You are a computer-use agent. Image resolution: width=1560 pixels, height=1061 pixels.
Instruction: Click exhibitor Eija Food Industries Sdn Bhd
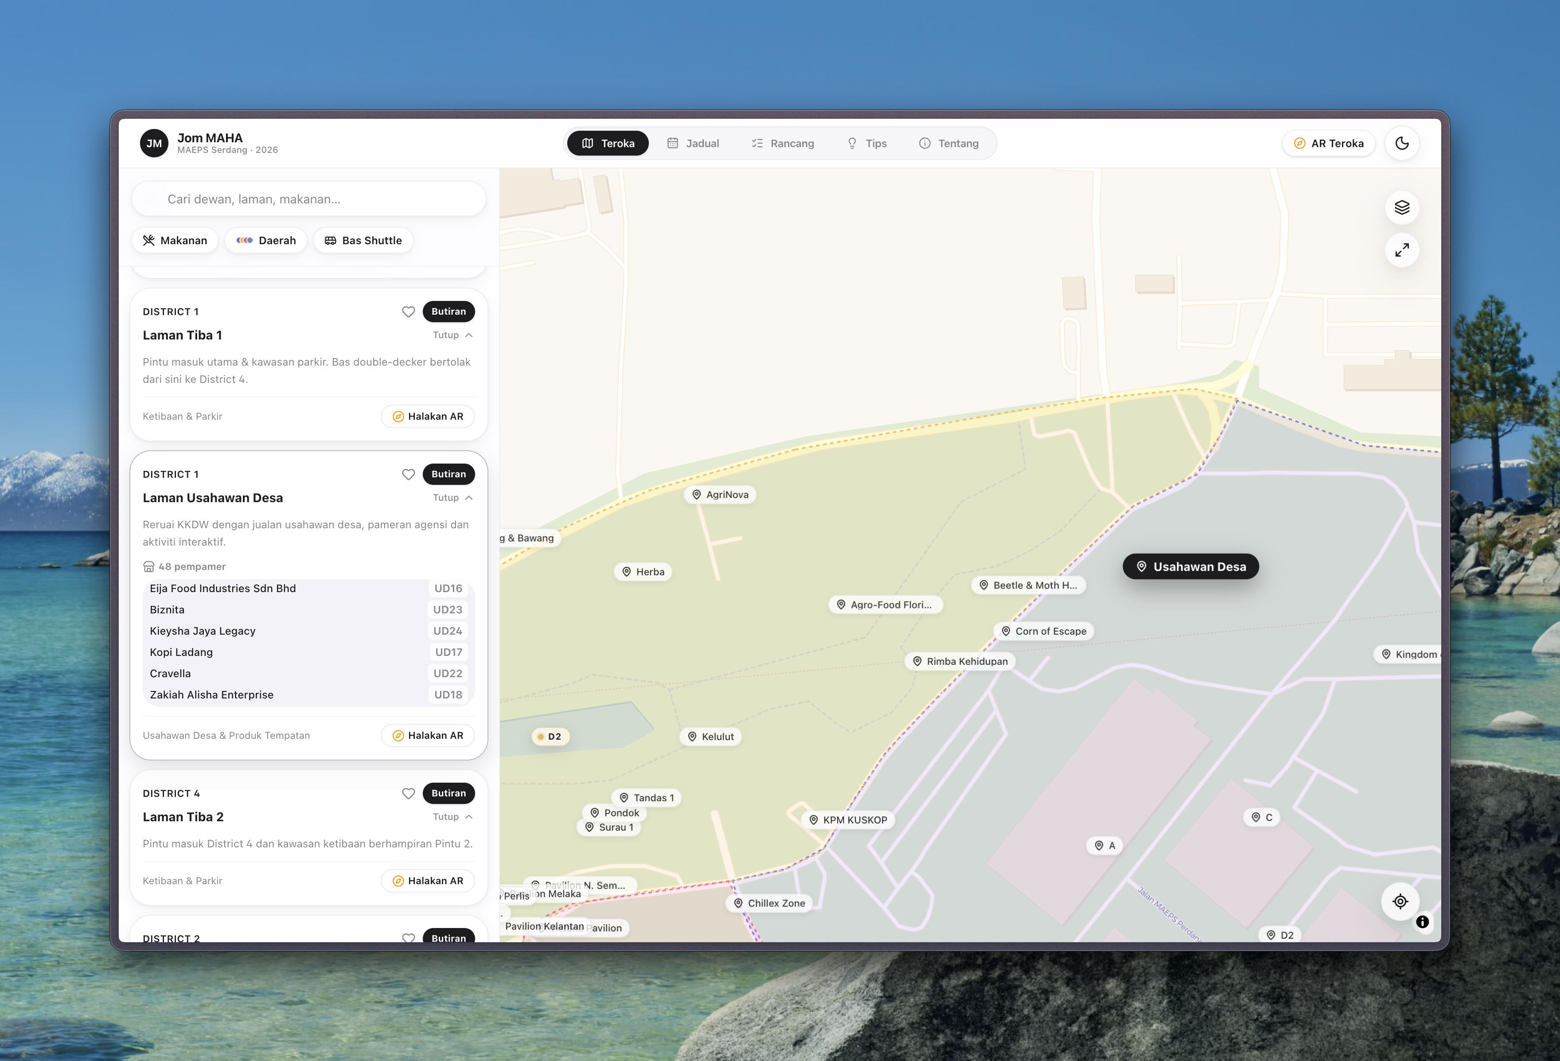309,589
